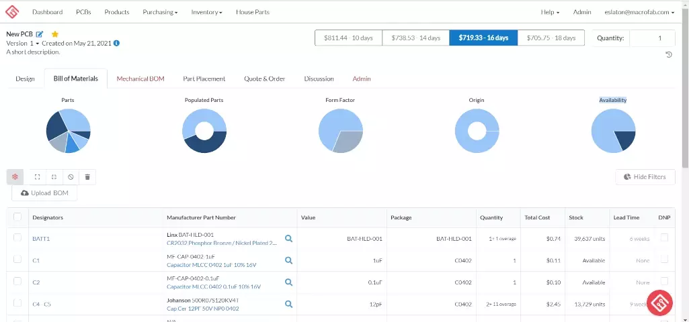
Task: Click the MacroFab logo in top-left
Action: (x=12, y=12)
